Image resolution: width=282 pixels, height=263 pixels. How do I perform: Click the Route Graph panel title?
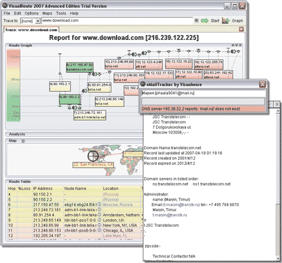pyautogui.click(x=21, y=46)
